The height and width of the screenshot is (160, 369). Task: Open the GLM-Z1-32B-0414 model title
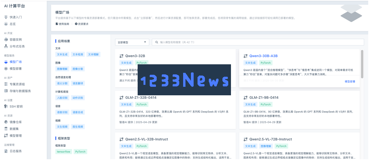[141, 98]
